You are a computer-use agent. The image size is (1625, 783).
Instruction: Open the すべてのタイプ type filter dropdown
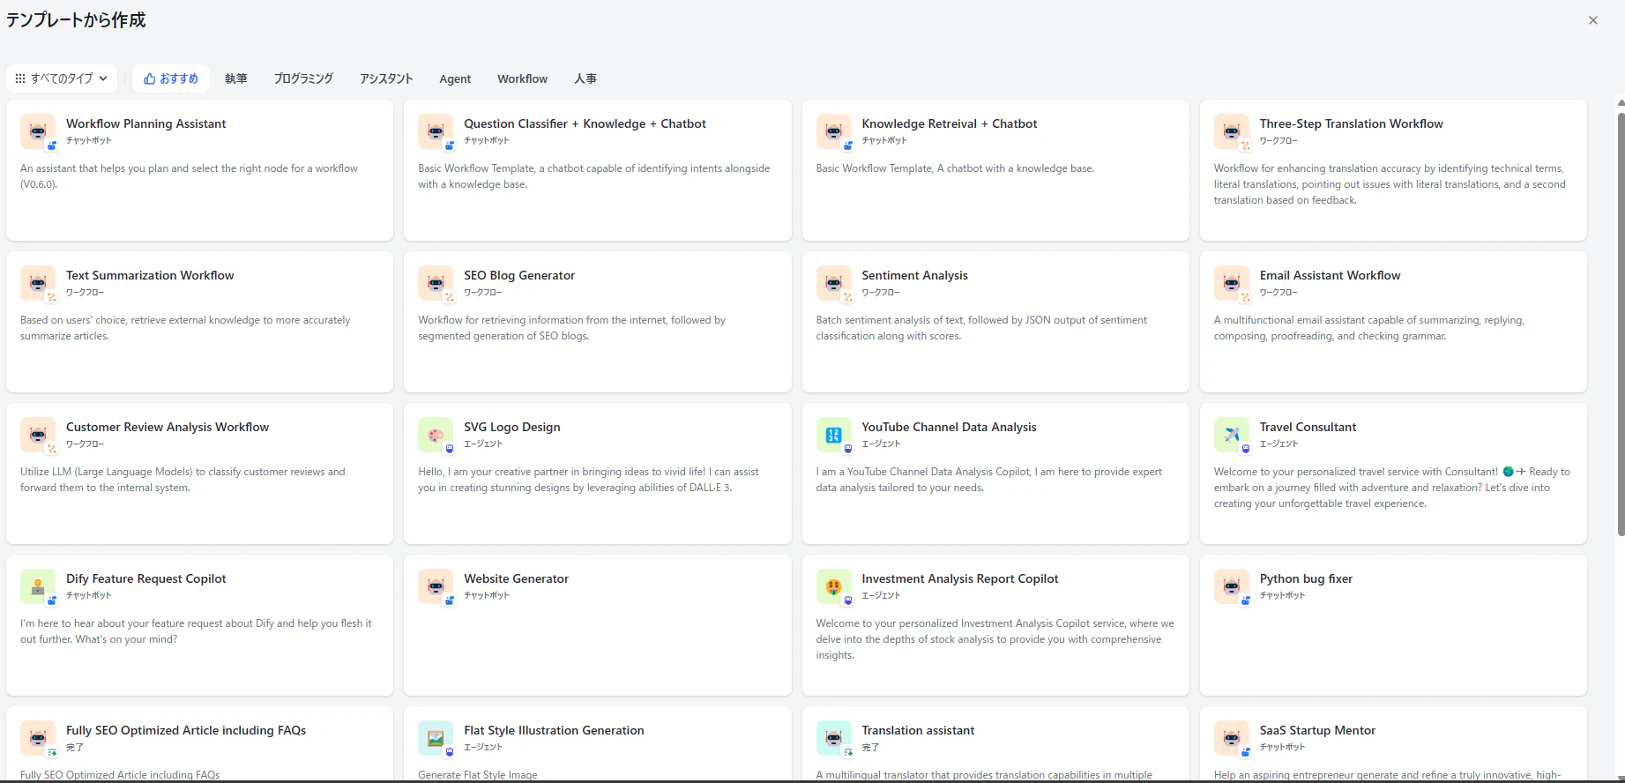pos(61,78)
